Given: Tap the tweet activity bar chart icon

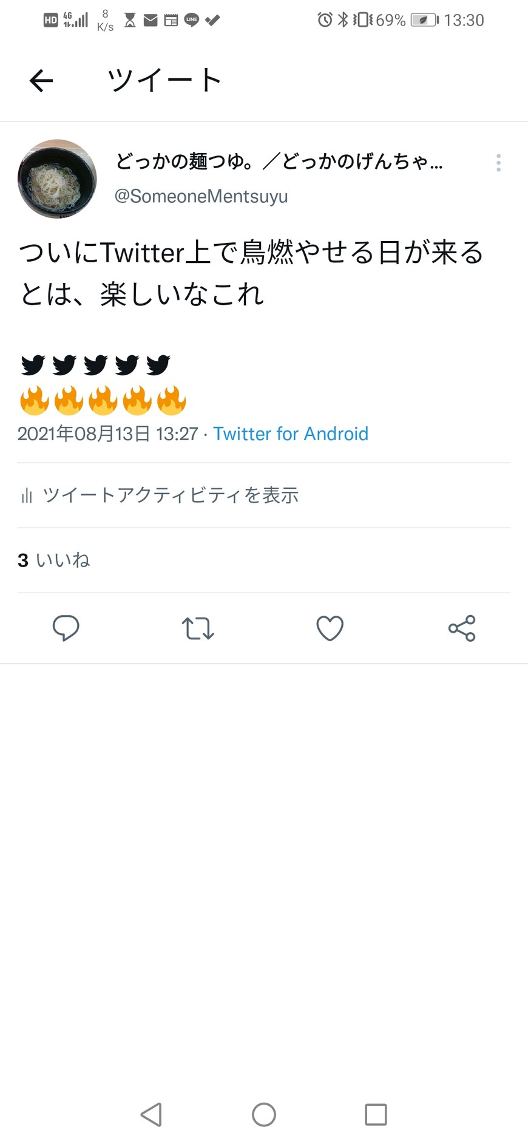Looking at the screenshot, I should coord(27,496).
